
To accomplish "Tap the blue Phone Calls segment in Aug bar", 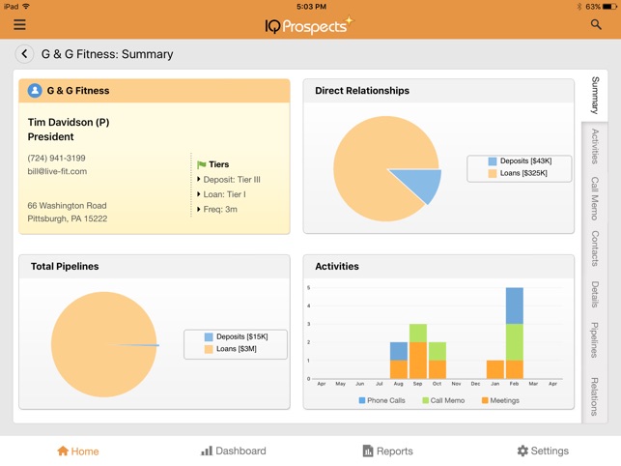I will tap(399, 351).
